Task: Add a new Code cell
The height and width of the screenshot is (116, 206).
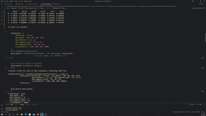Action: point(7,8)
